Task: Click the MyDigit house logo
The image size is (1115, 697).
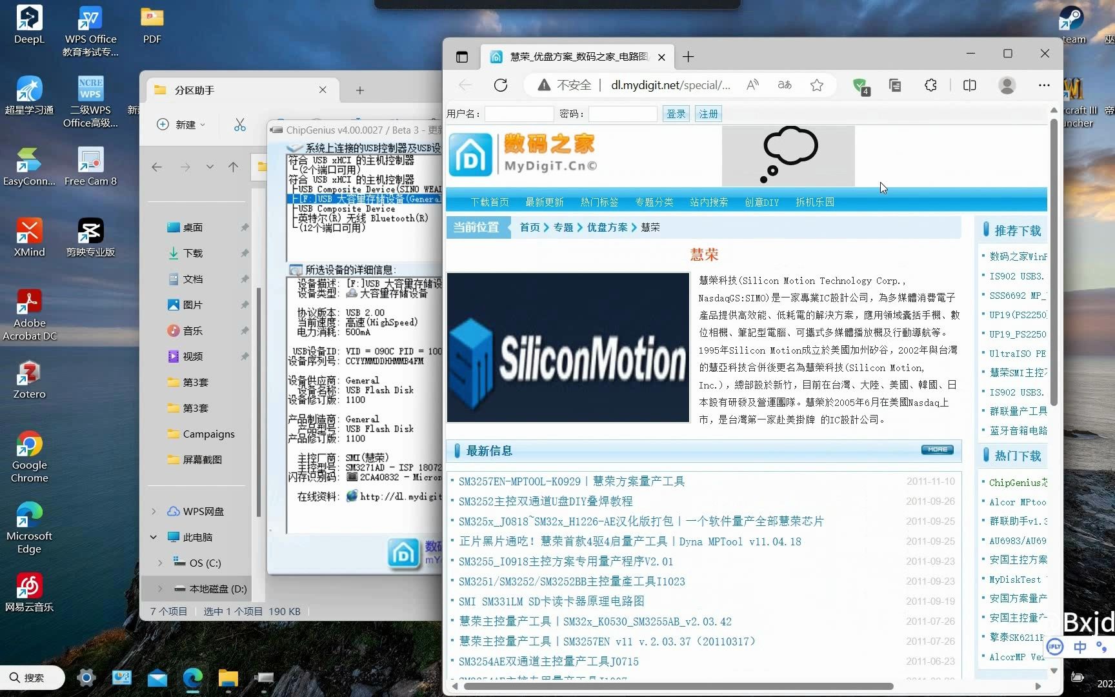Action: [470, 155]
